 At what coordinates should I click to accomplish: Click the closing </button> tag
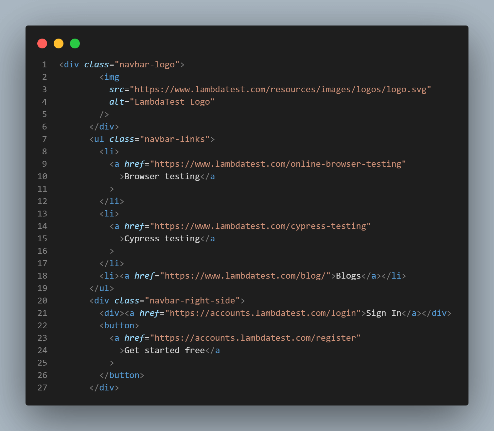(x=122, y=375)
